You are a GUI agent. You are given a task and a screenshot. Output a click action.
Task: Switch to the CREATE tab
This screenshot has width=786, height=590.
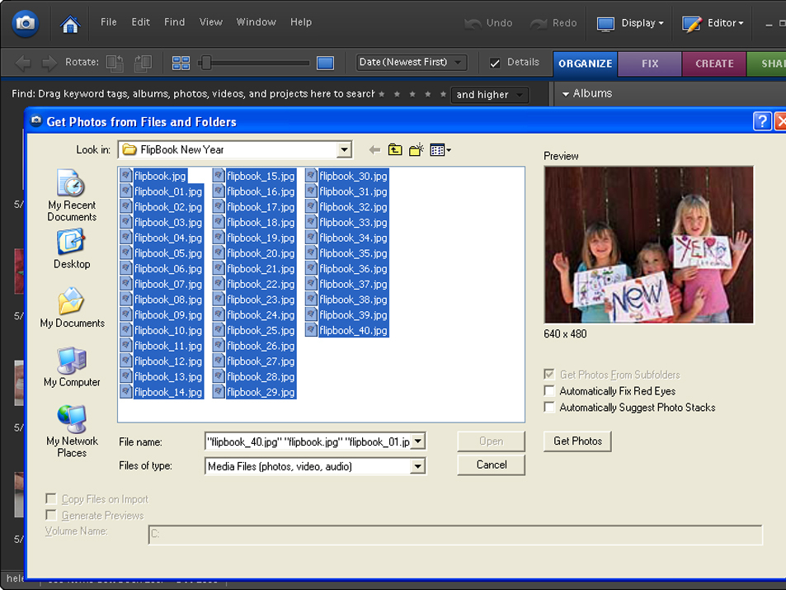714,64
